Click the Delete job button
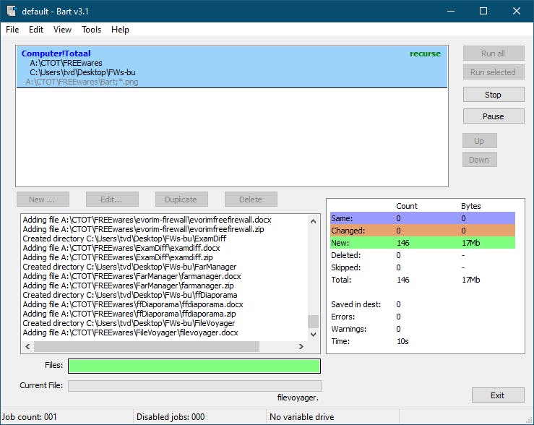Viewport: 534px width, 425px height. click(x=251, y=199)
